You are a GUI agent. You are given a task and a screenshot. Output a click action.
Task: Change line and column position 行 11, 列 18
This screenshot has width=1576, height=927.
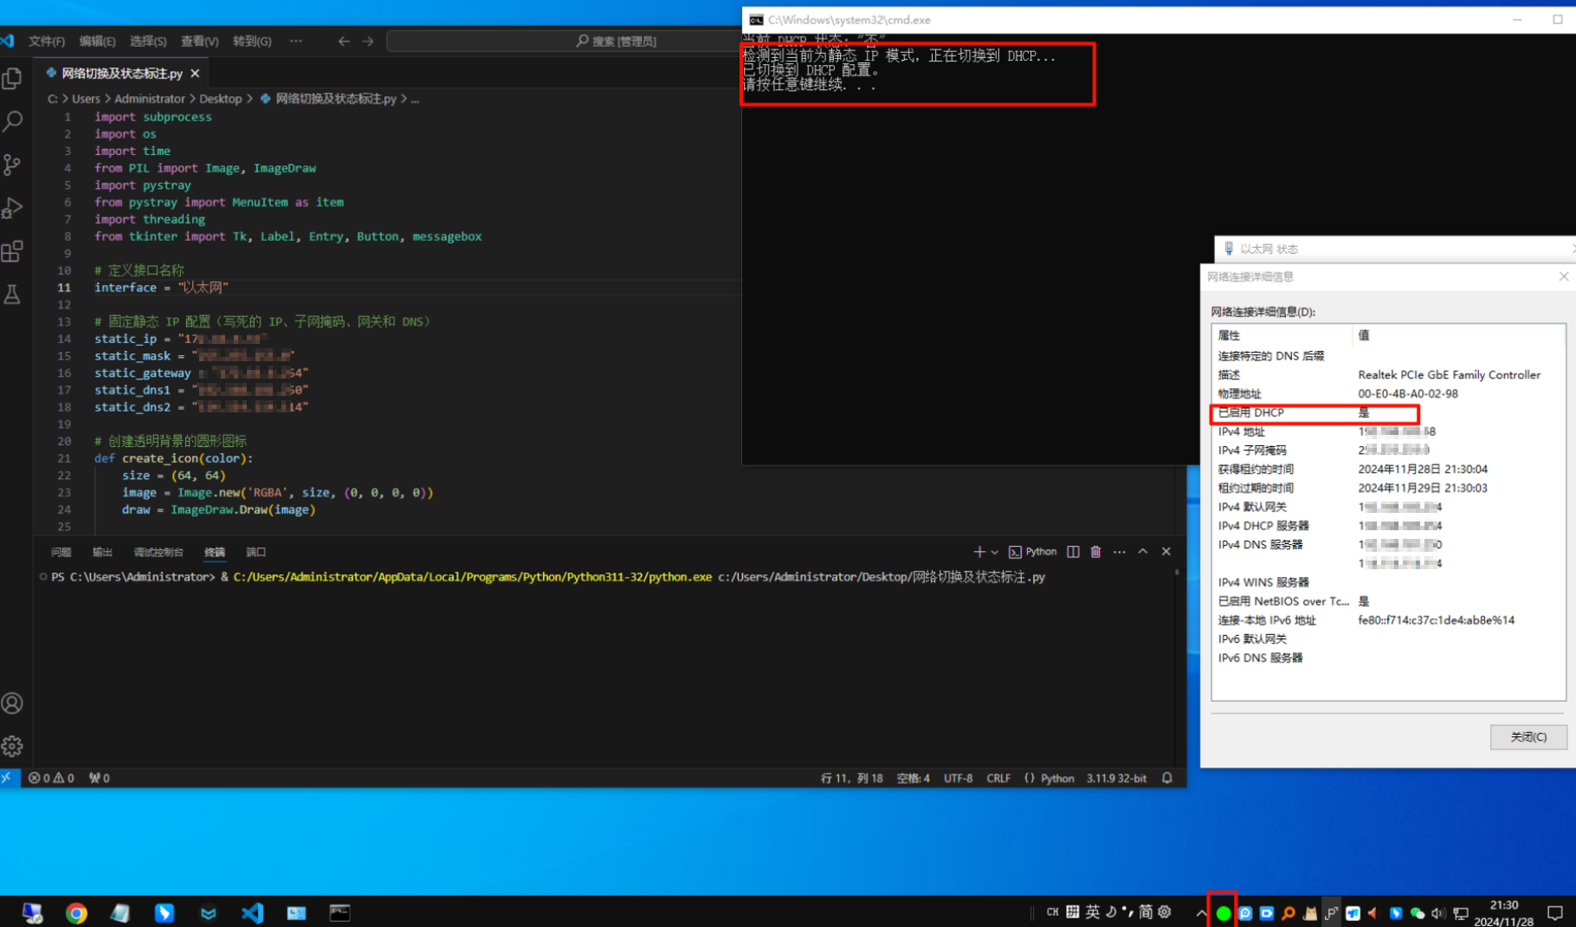pos(851,778)
